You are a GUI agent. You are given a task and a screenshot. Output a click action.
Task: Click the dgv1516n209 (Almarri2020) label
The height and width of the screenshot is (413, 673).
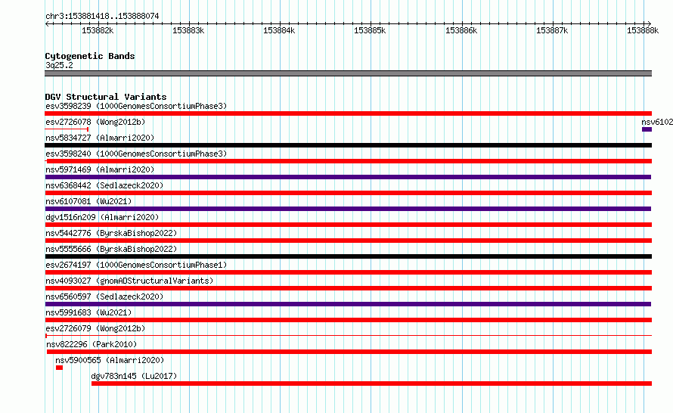(x=102, y=217)
